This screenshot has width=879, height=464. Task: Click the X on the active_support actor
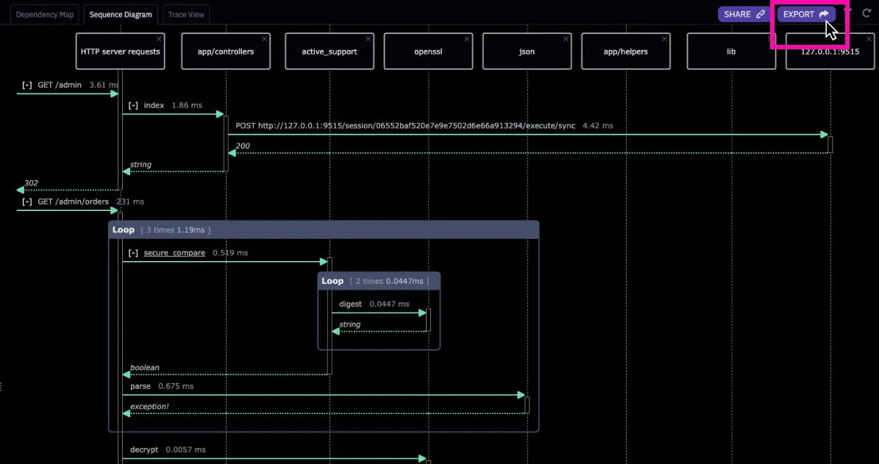point(369,39)
